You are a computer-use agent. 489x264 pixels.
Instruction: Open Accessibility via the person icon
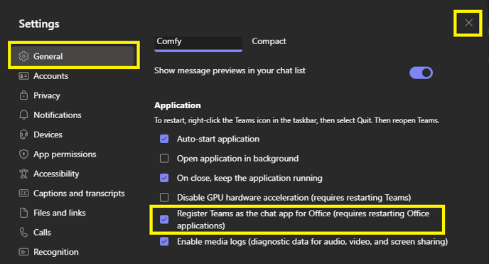point(23,174)
